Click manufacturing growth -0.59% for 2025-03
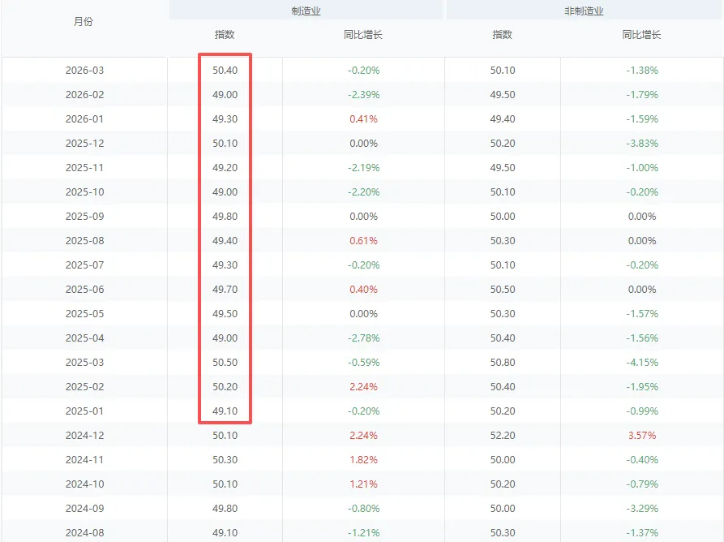724x542 pixels. click(363, 362)
